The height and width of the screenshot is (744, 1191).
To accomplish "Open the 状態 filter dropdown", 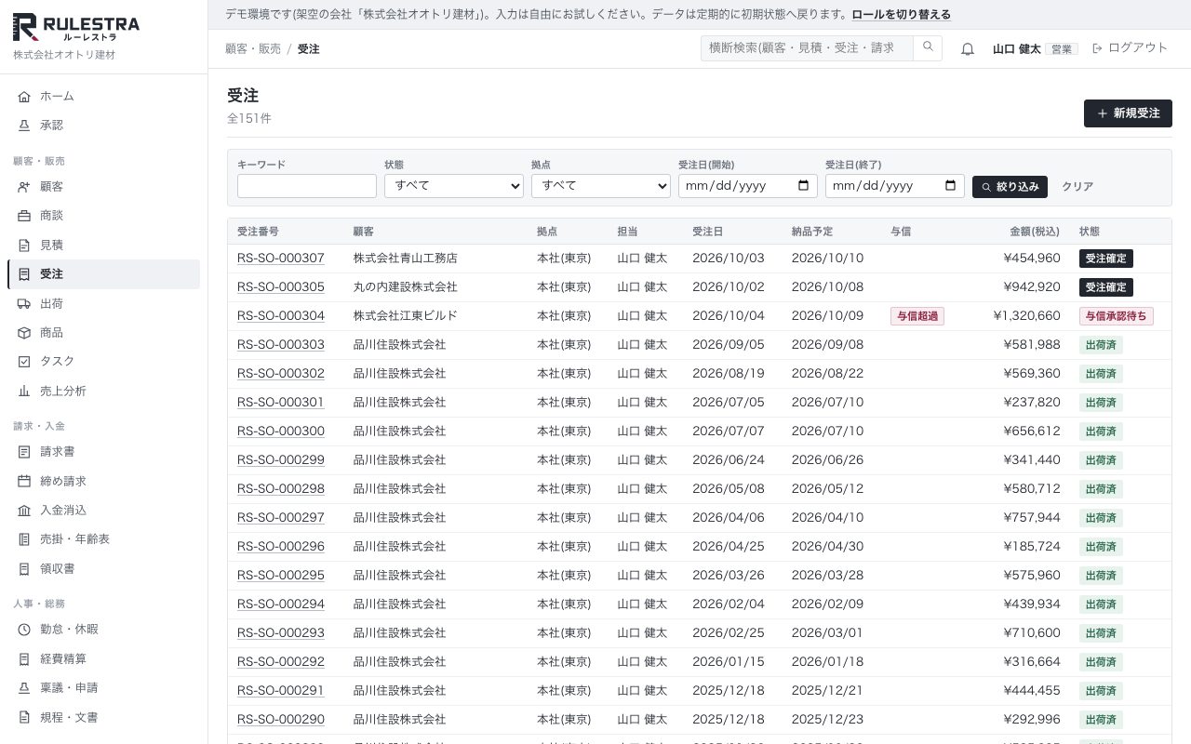I will [454, 186].
